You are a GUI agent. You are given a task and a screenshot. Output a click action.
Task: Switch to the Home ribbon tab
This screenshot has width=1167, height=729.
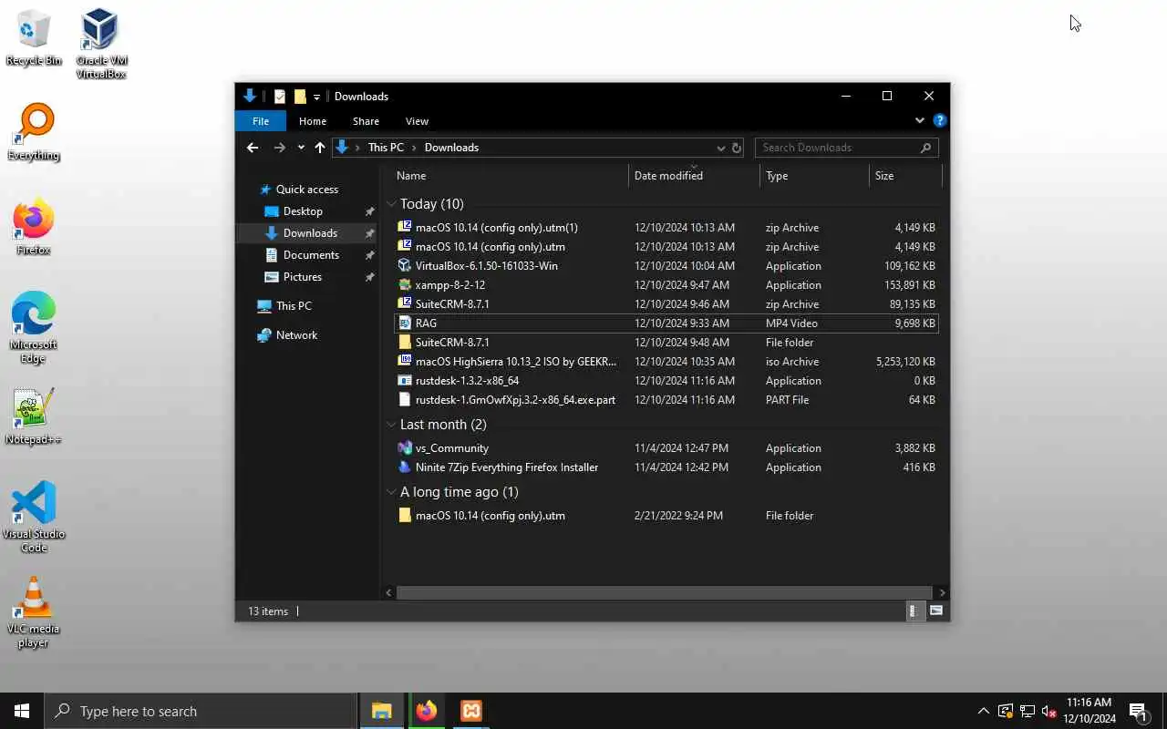point(313,121)
